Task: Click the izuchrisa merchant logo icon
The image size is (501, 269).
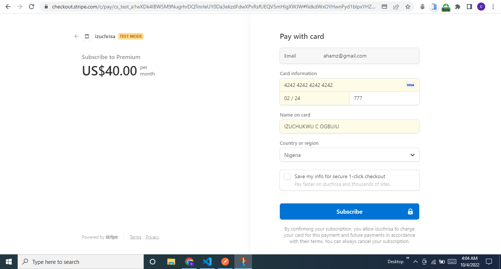Action: [x=87, y=36]
